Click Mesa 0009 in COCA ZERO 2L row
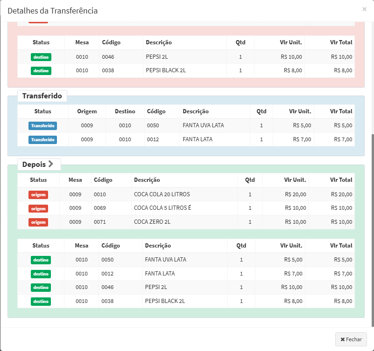 75,222
